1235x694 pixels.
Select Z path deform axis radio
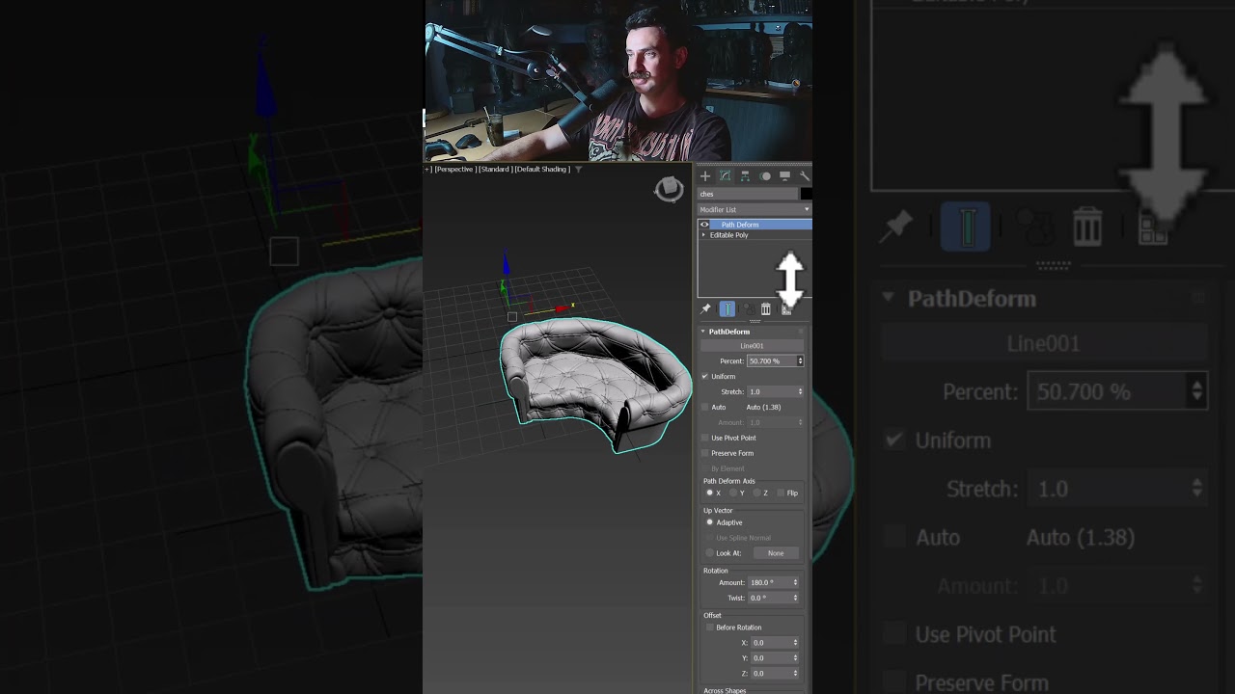[757, 493]
